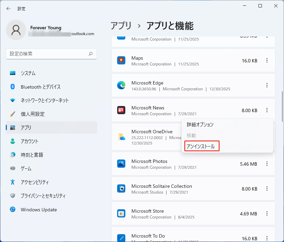
Task: Choose アンインストール from the context menu
Action: (201, 146)
